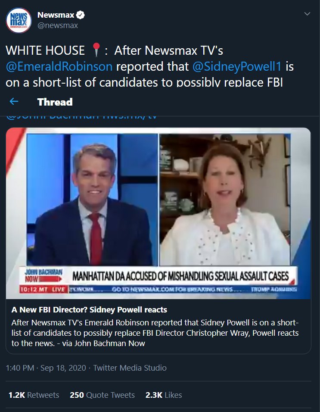320x412 pixels.
Task: Click the John Bachman Now logo in video
Action: (x=43, y=275)
